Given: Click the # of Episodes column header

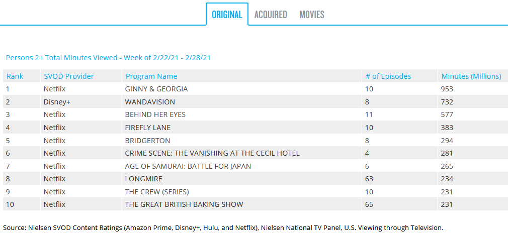Looking at the screenshot, I should (388, 76).
